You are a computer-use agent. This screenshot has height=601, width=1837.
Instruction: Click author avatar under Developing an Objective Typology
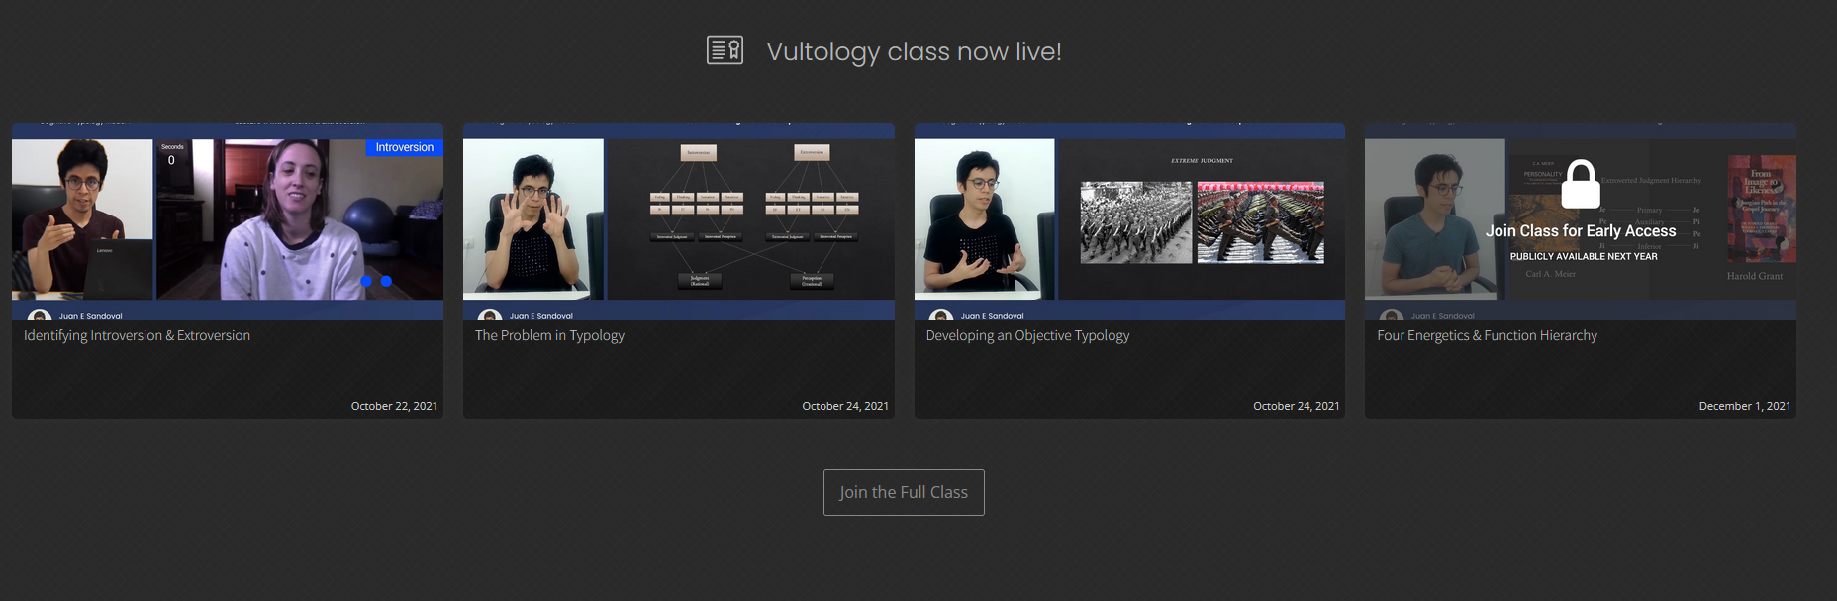[x=941, y=315]
